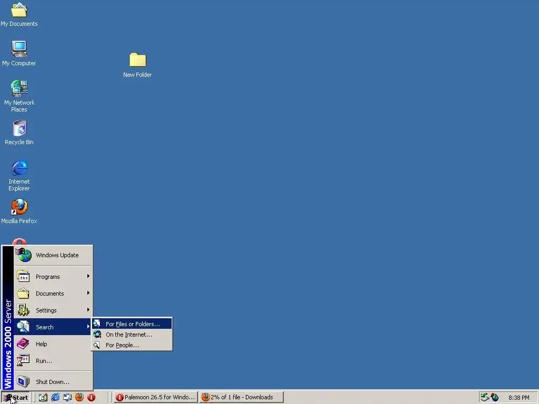Viewport: 539px width, 404px height.
Task: Select the Internet Explorer desktop icon
Action: 19,176
